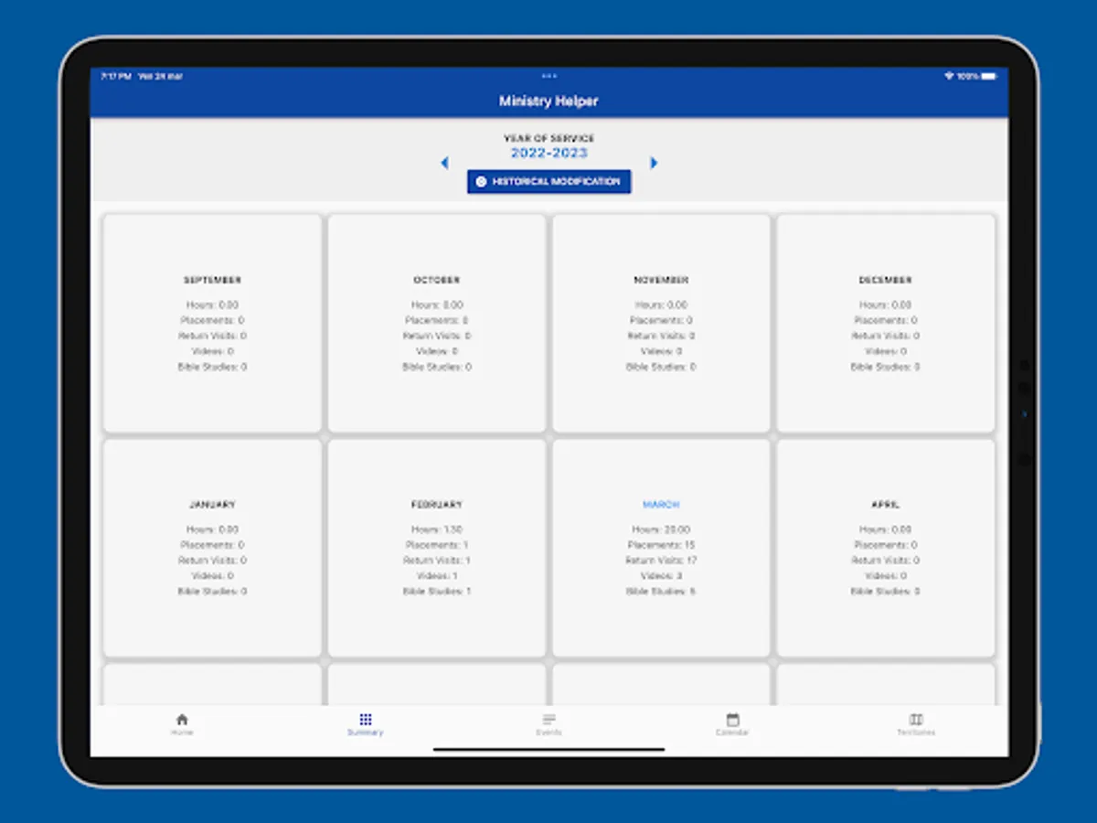Click the Wi-Fi status icon
This screenshot has width=1097, height=823.
tap(949, 76)
